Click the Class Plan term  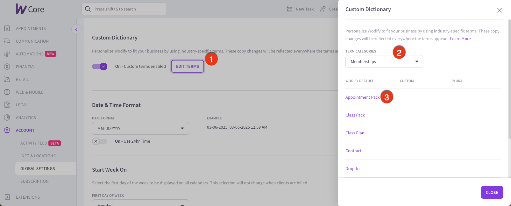click(355, 133)
